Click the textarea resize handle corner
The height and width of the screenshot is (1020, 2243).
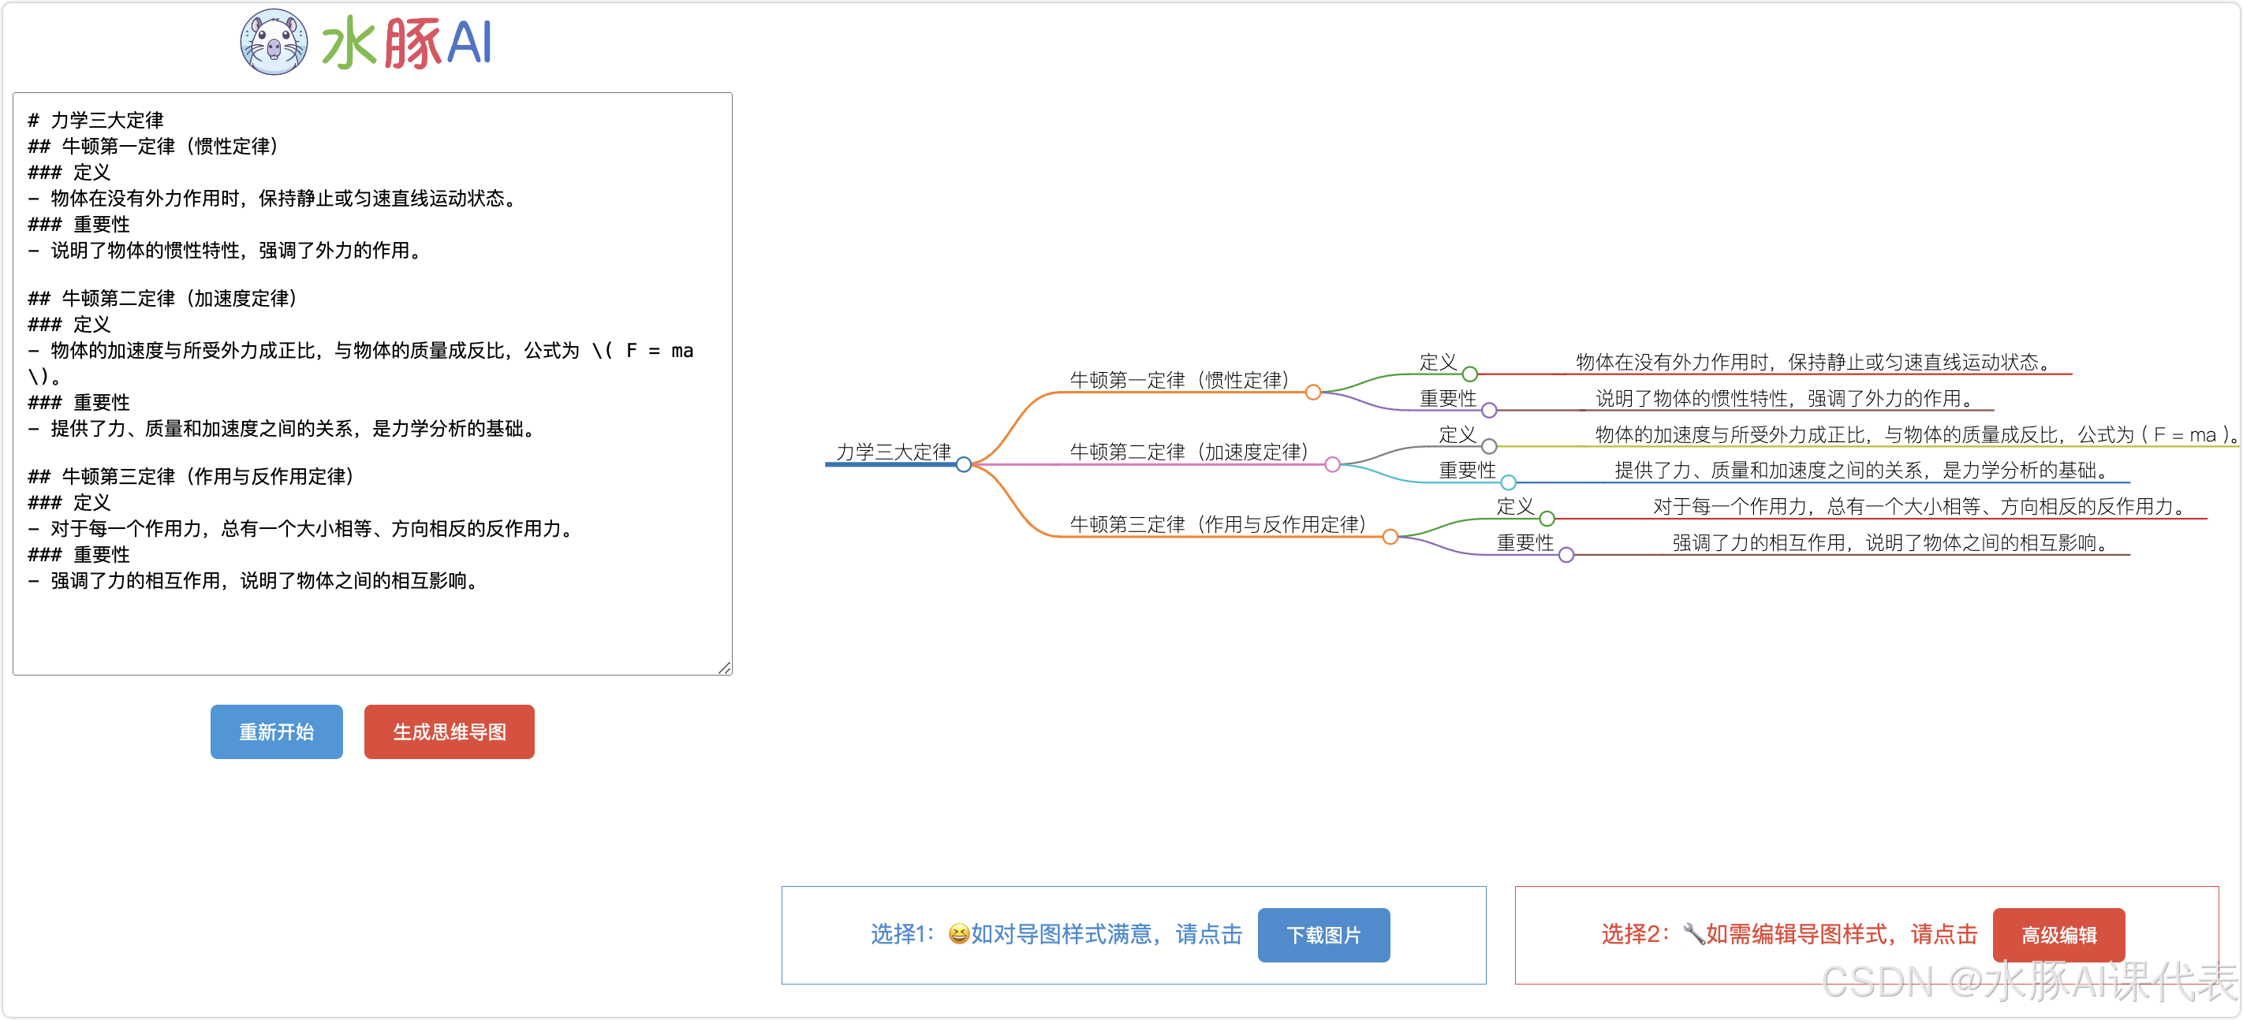(725, 668)
